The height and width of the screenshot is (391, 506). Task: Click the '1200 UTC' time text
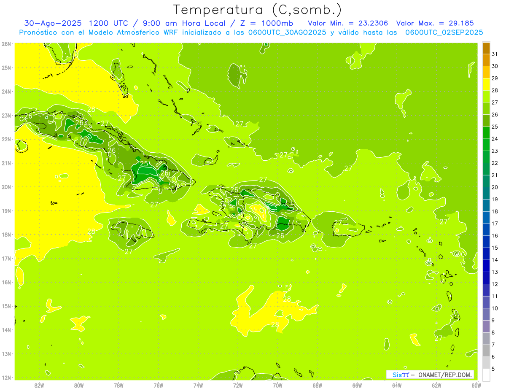109,23
